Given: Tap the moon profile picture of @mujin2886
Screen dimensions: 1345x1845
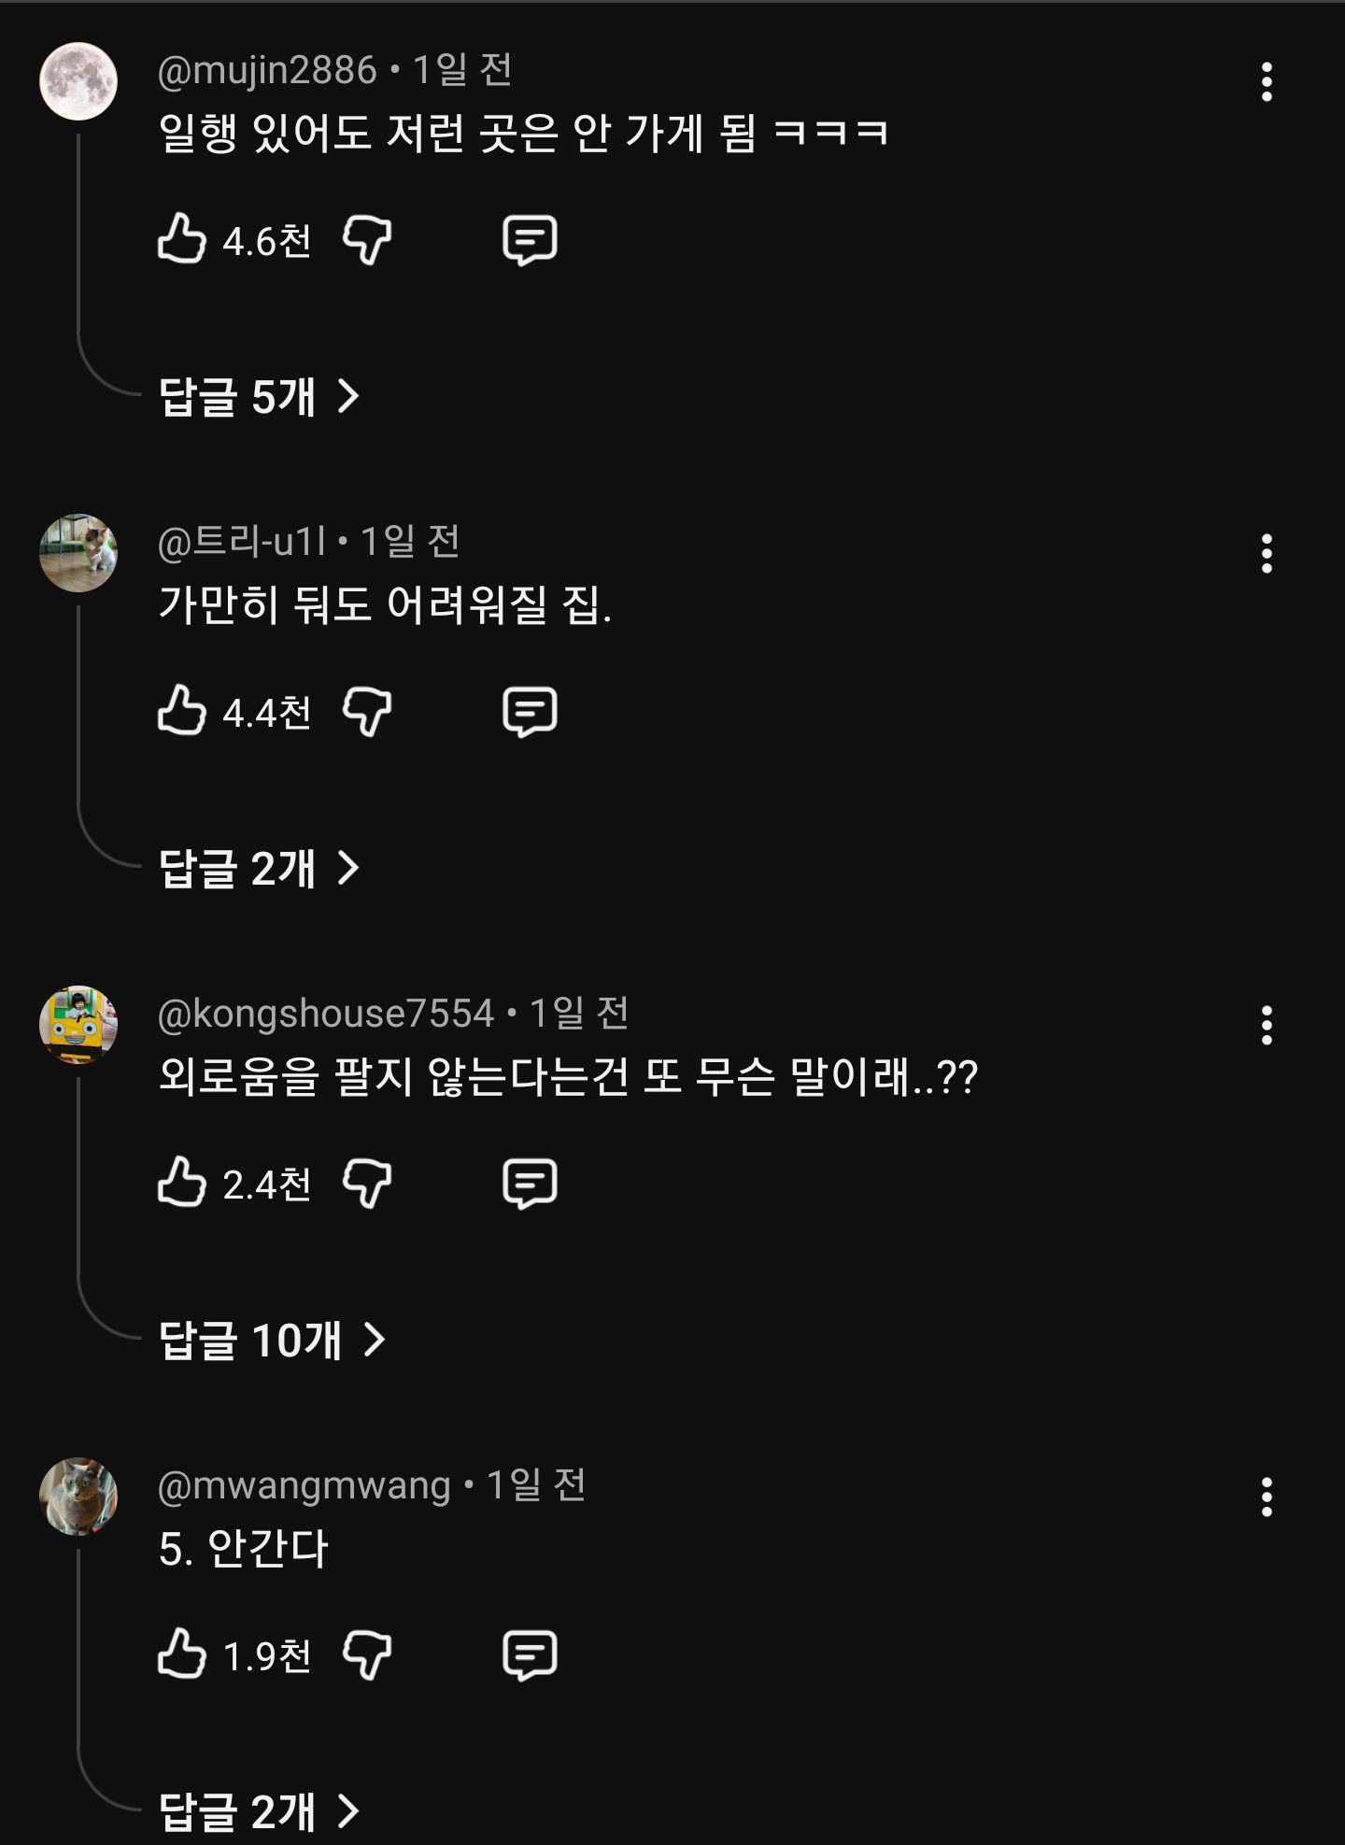Looking at the screenshot, I should point(78,81).
